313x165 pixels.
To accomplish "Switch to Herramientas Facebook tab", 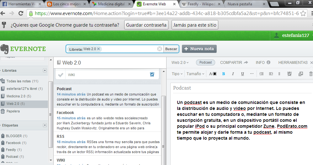I will 22,4.
